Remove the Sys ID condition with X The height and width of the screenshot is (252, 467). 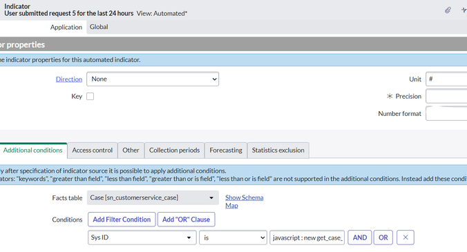tap(406, 238)
